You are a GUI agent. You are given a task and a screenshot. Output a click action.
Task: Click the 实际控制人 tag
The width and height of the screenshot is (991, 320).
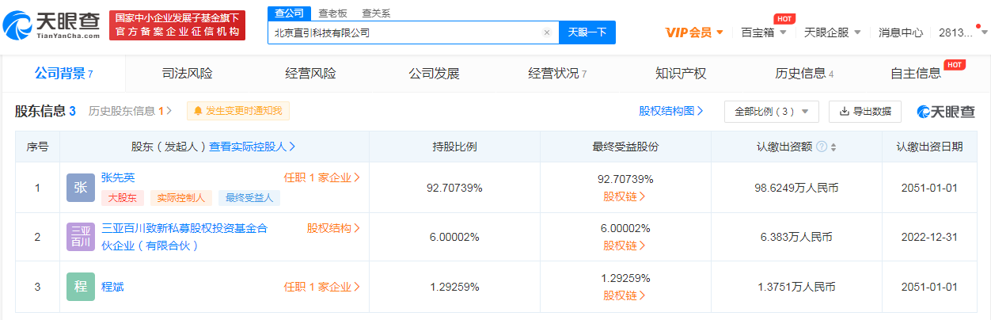[x=181, y=197]
